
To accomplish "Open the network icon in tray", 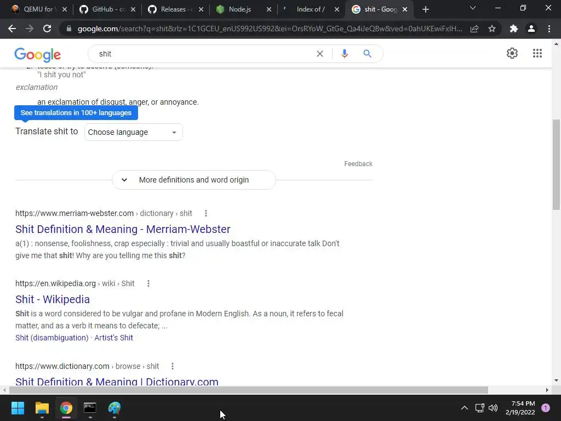I will coord(479,408).
